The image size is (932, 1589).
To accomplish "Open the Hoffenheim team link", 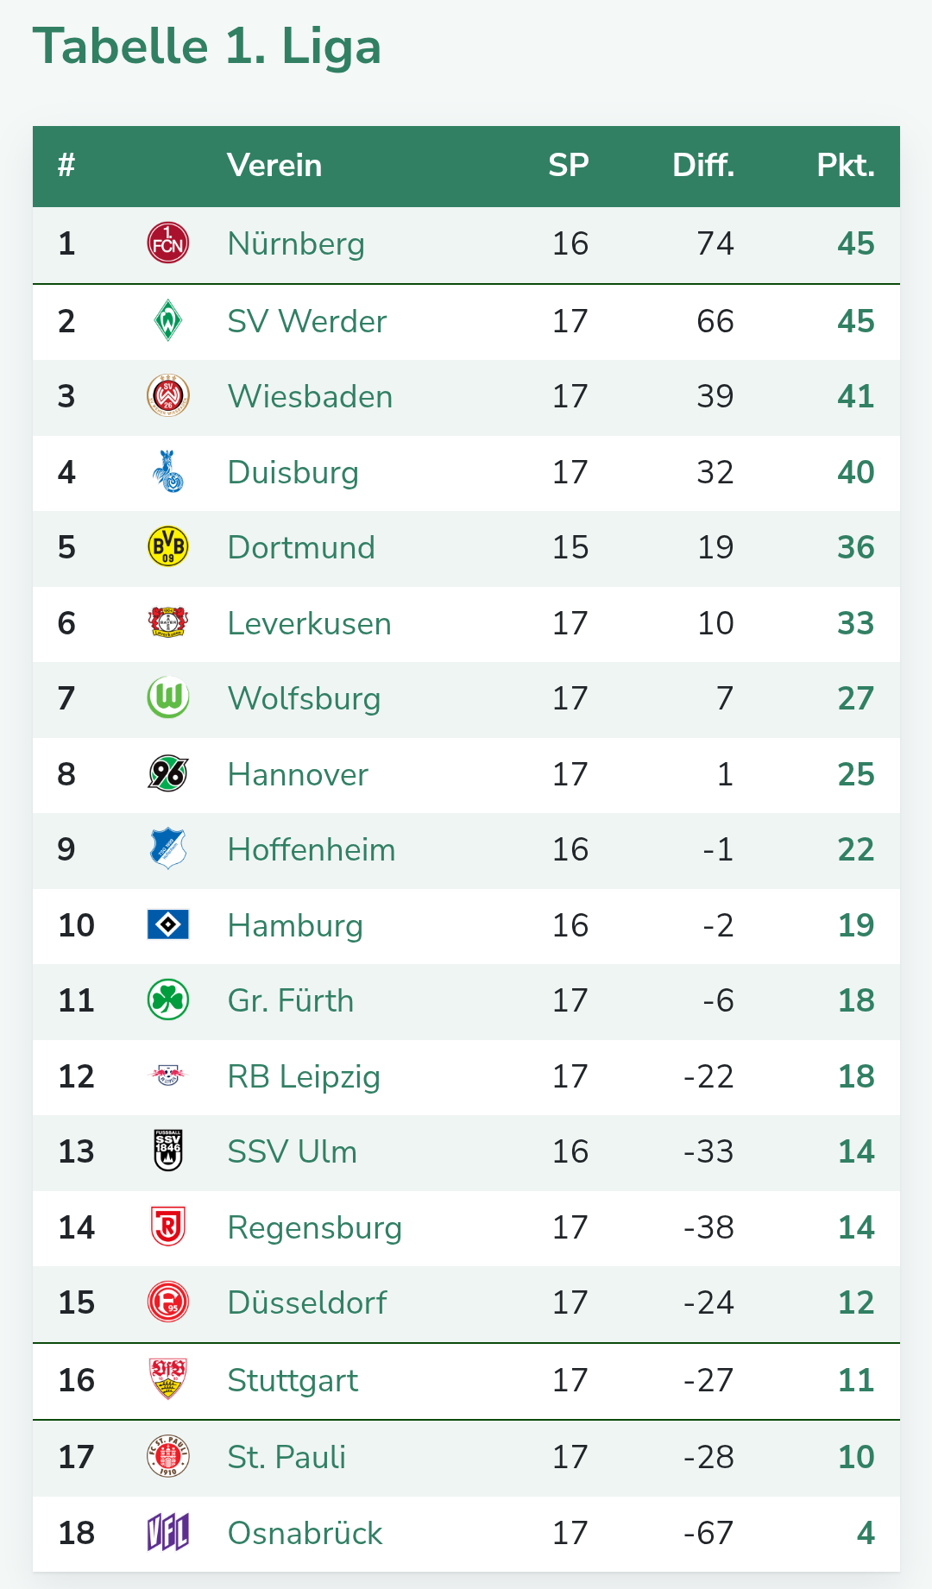I will [311, 850].
